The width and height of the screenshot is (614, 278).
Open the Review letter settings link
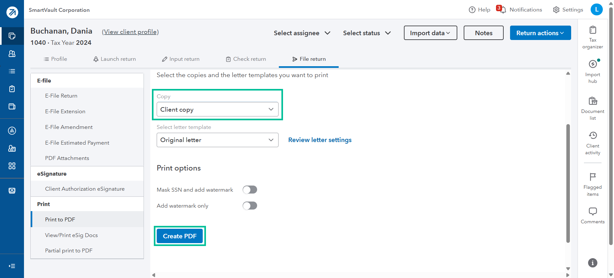click(320, 140)
